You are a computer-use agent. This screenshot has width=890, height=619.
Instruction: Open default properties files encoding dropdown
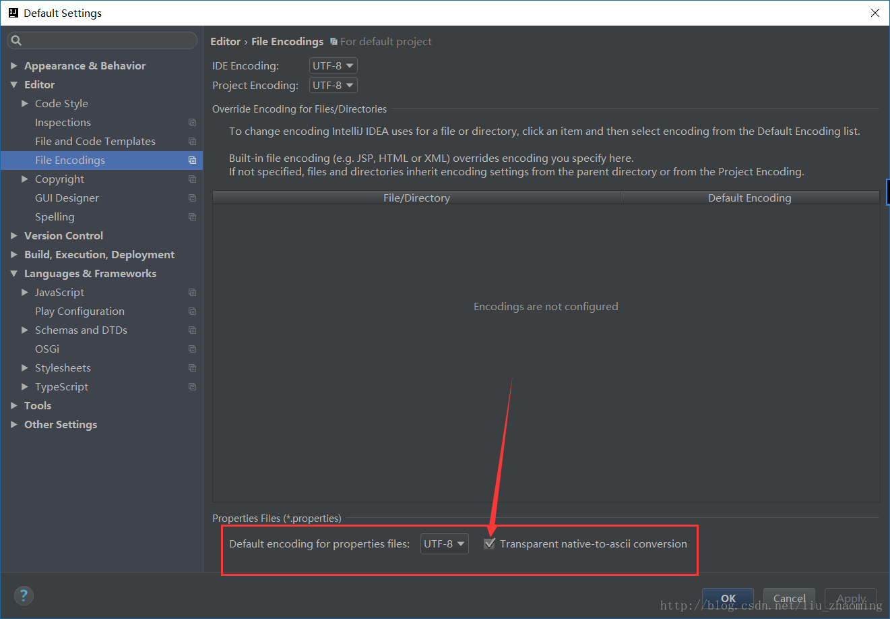point(444,543)
